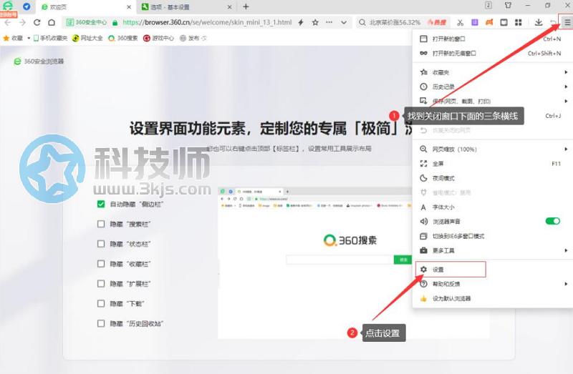Click the bookmark star in address bar
The width and height of the screenshot is (573, 374).
click(315, 23)
